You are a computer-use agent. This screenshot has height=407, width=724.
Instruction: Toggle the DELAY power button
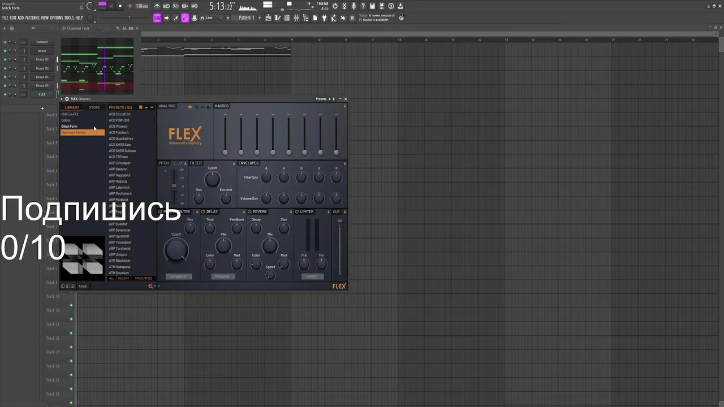pyautogui.click(x=203, y=212)
